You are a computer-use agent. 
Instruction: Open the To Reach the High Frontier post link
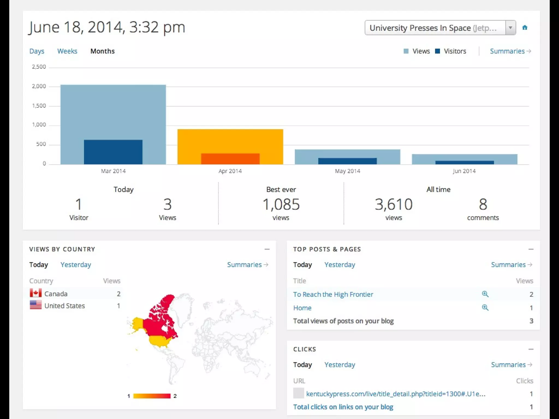click(333, 294)
